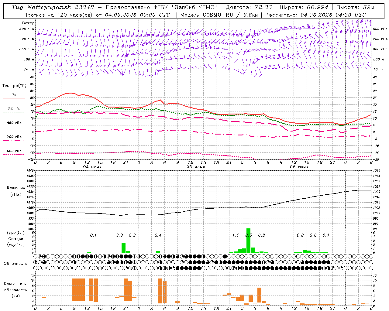
Task: Click the 500 м wind level label on left axis
Action: [x=29, y=59]
